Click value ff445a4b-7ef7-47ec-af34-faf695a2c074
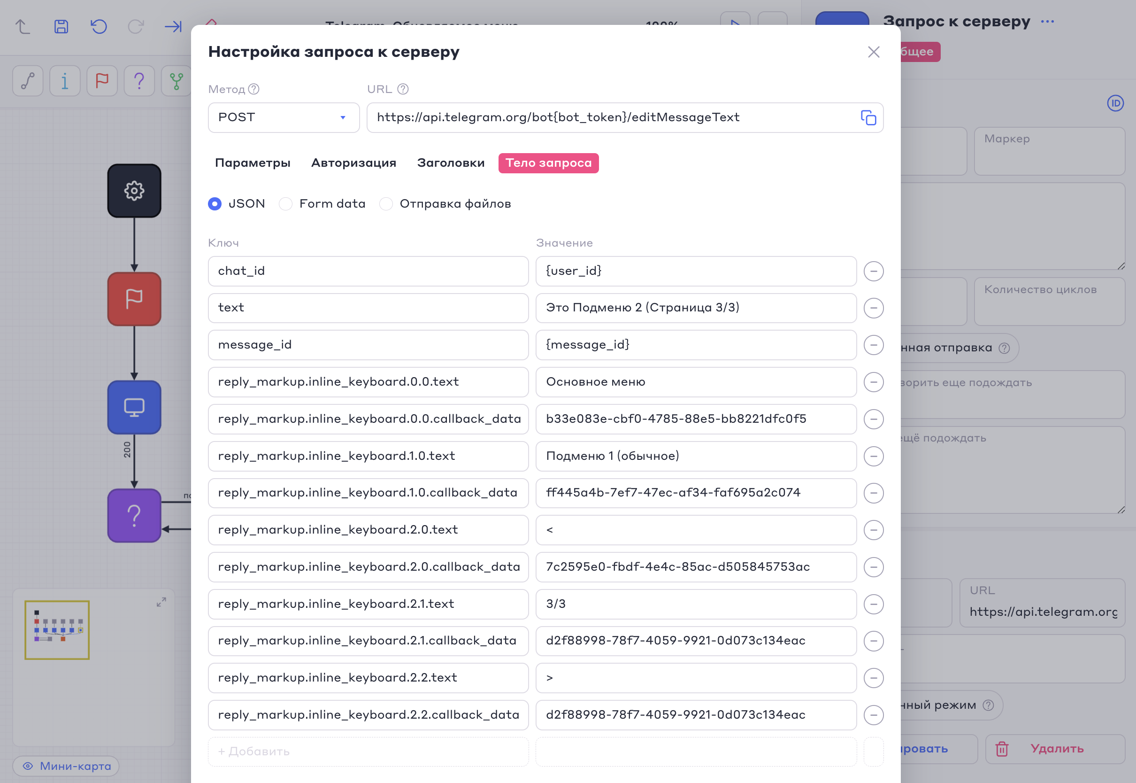Image resolution: width=1136 pixels, height=783 pixels. pyautogui.click(x=696, y=493)
